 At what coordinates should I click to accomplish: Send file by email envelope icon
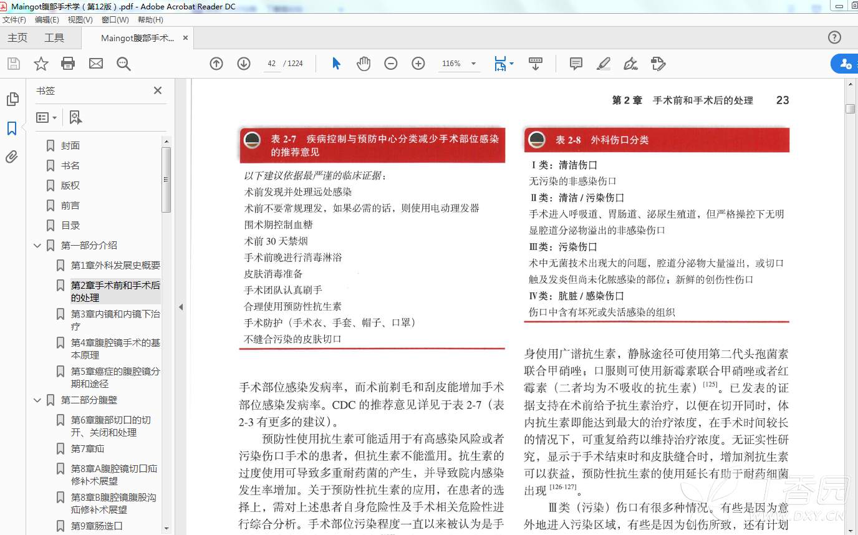96,64
